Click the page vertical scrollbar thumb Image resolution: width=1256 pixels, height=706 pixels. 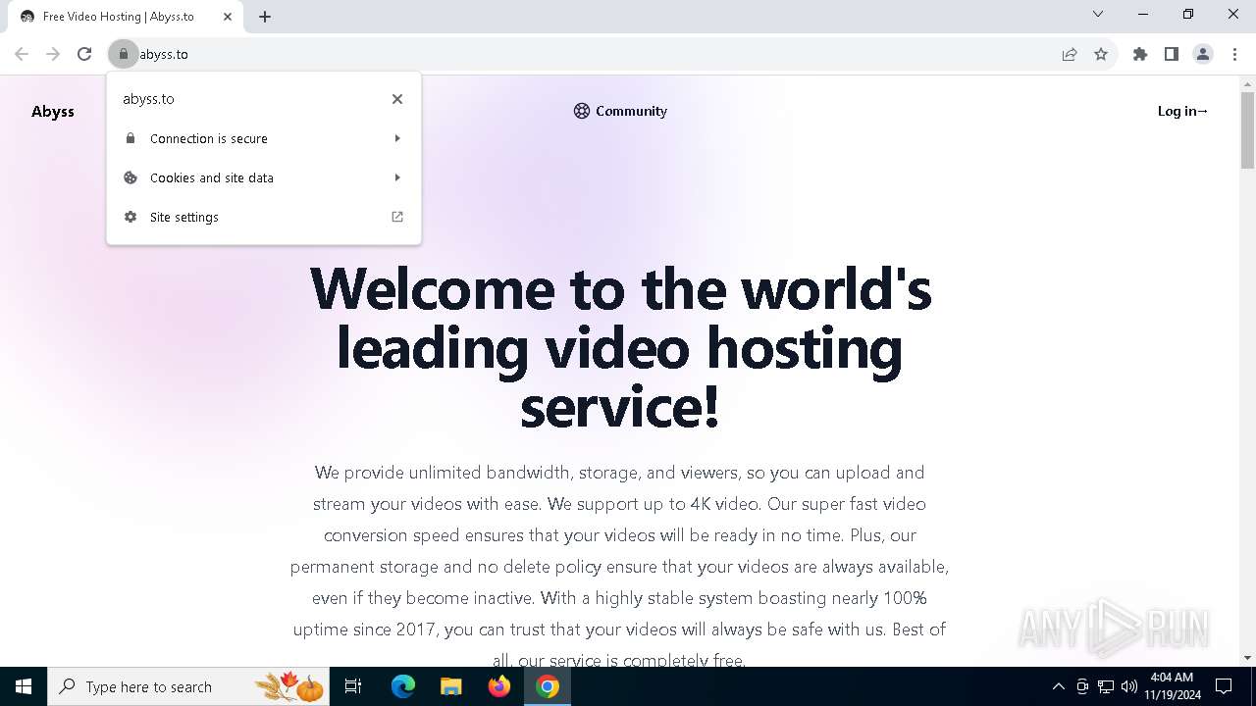pos(1247,129)
